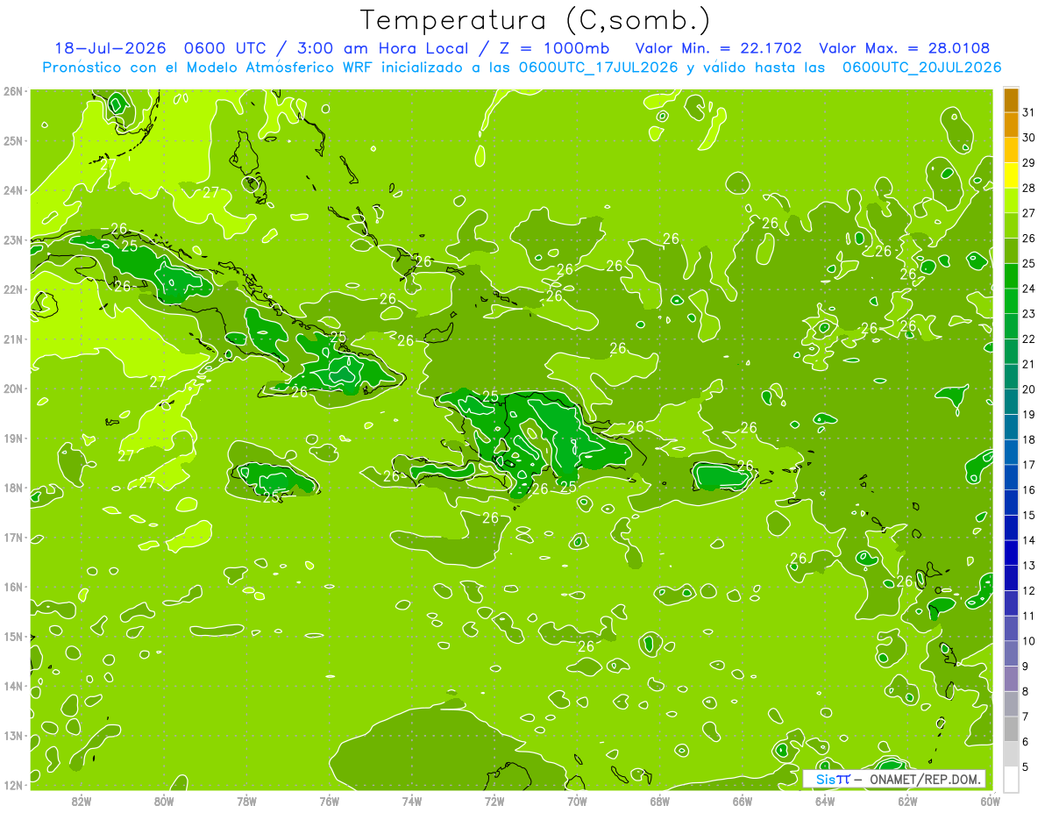
Task: Click the longitude label 72W
Action: point(494,801)
